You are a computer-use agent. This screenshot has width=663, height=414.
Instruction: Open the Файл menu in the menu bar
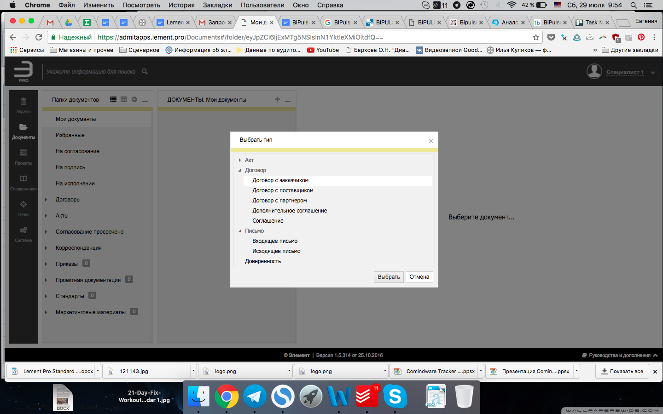click(67, 5)
